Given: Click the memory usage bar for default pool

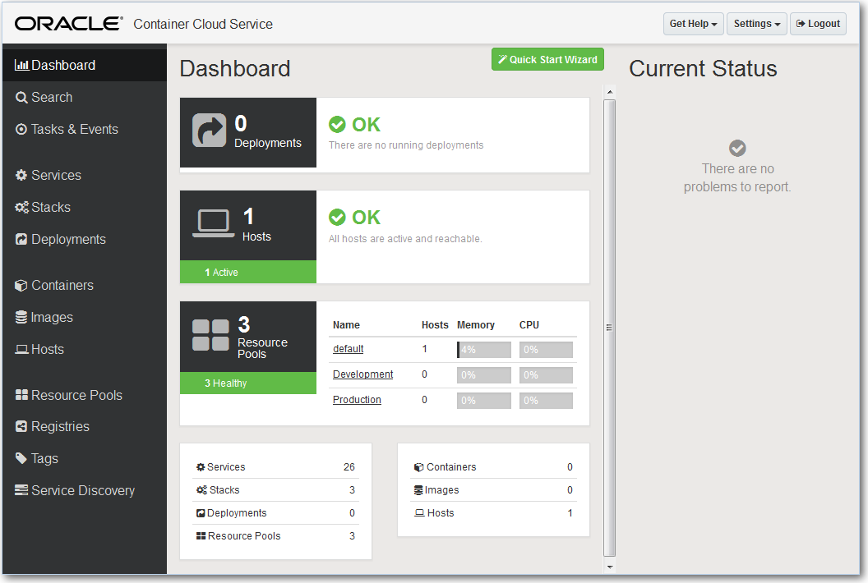Looking at the screenshot, I should [x=483, y=349].
